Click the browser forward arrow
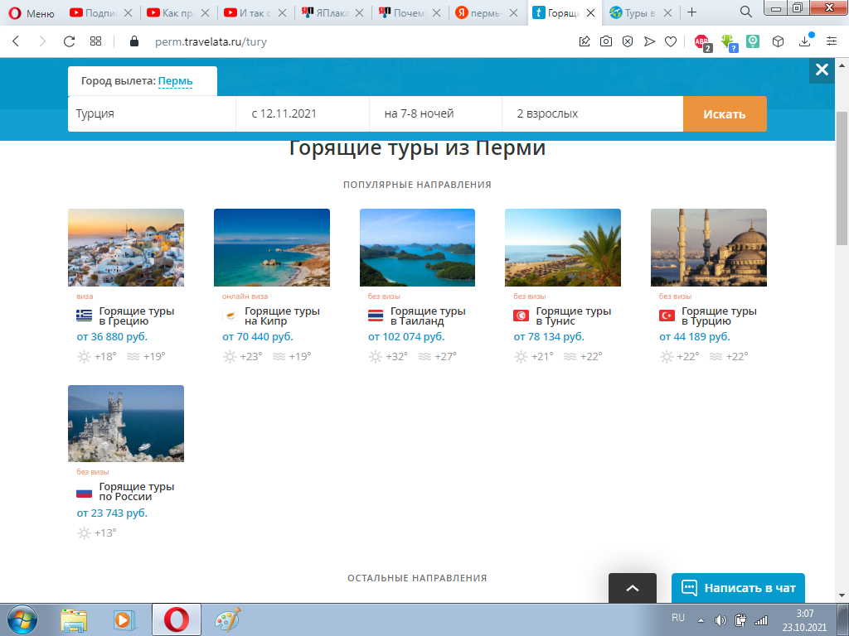The width and height of the screenshot is (849, 636). click(42, 41)
